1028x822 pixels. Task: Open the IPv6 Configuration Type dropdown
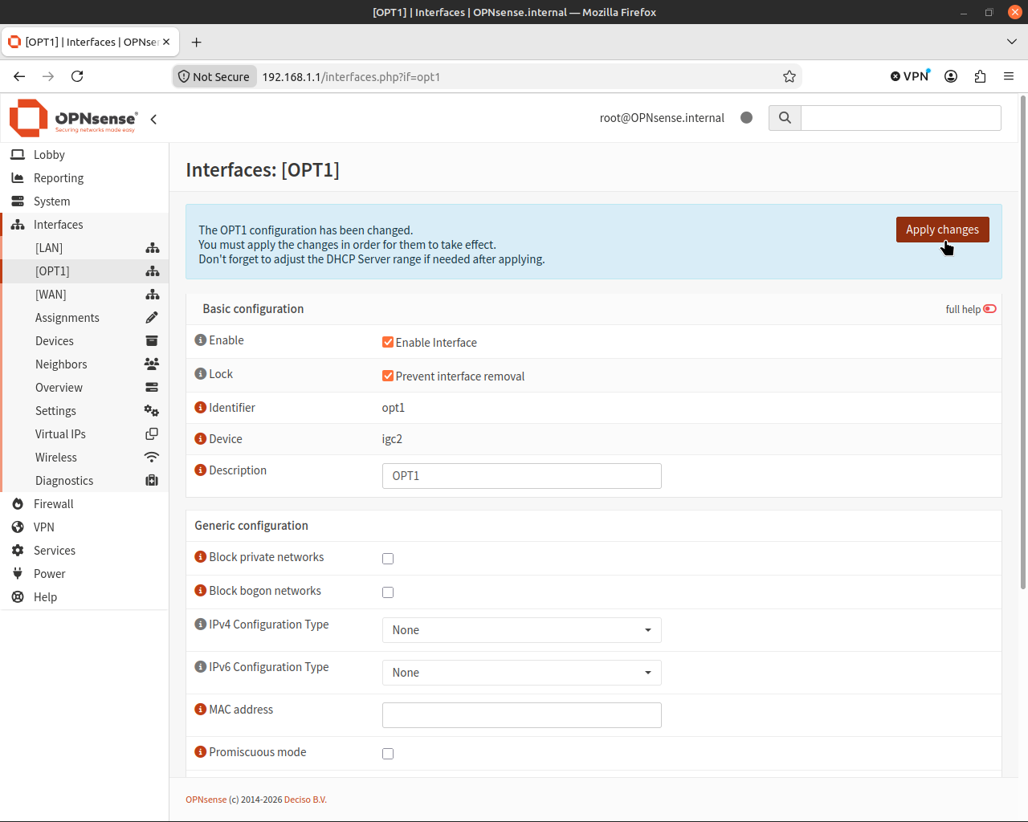point(522,673)
